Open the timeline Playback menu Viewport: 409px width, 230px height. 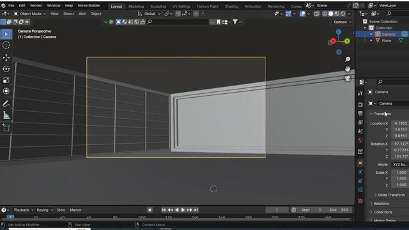[x=24, y=210]
